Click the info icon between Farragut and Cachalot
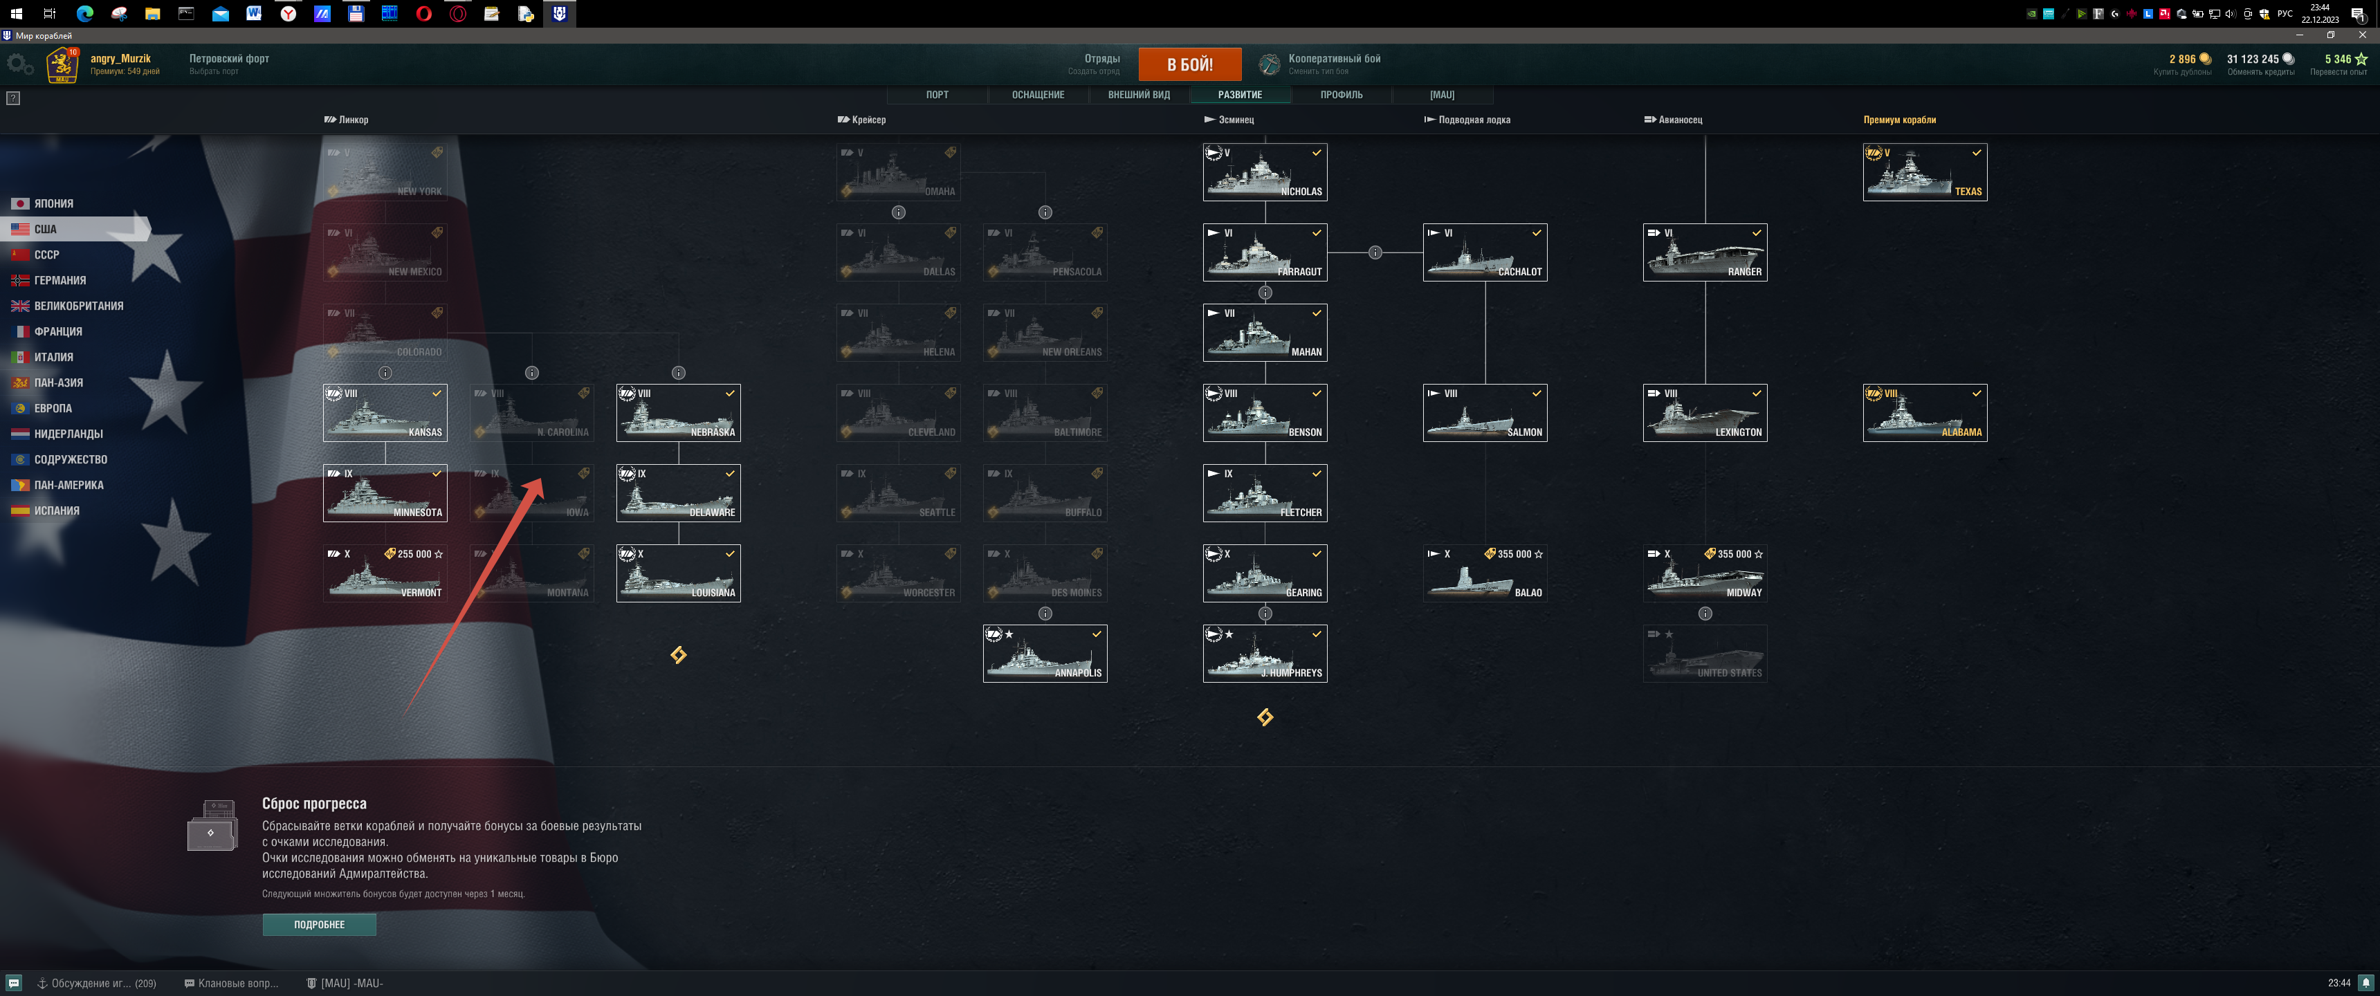 pos(1375,252)
